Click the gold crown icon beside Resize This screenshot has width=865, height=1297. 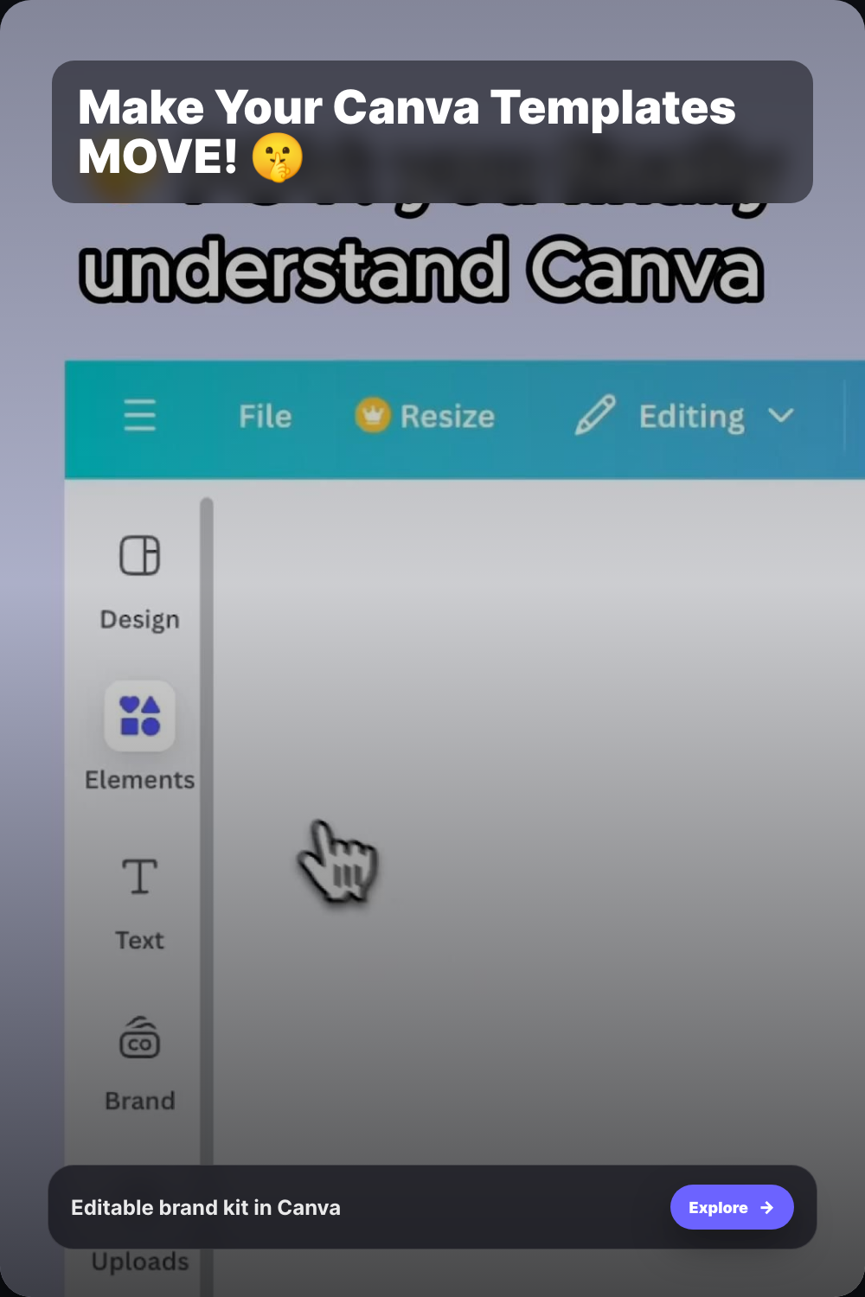point(372,416)
